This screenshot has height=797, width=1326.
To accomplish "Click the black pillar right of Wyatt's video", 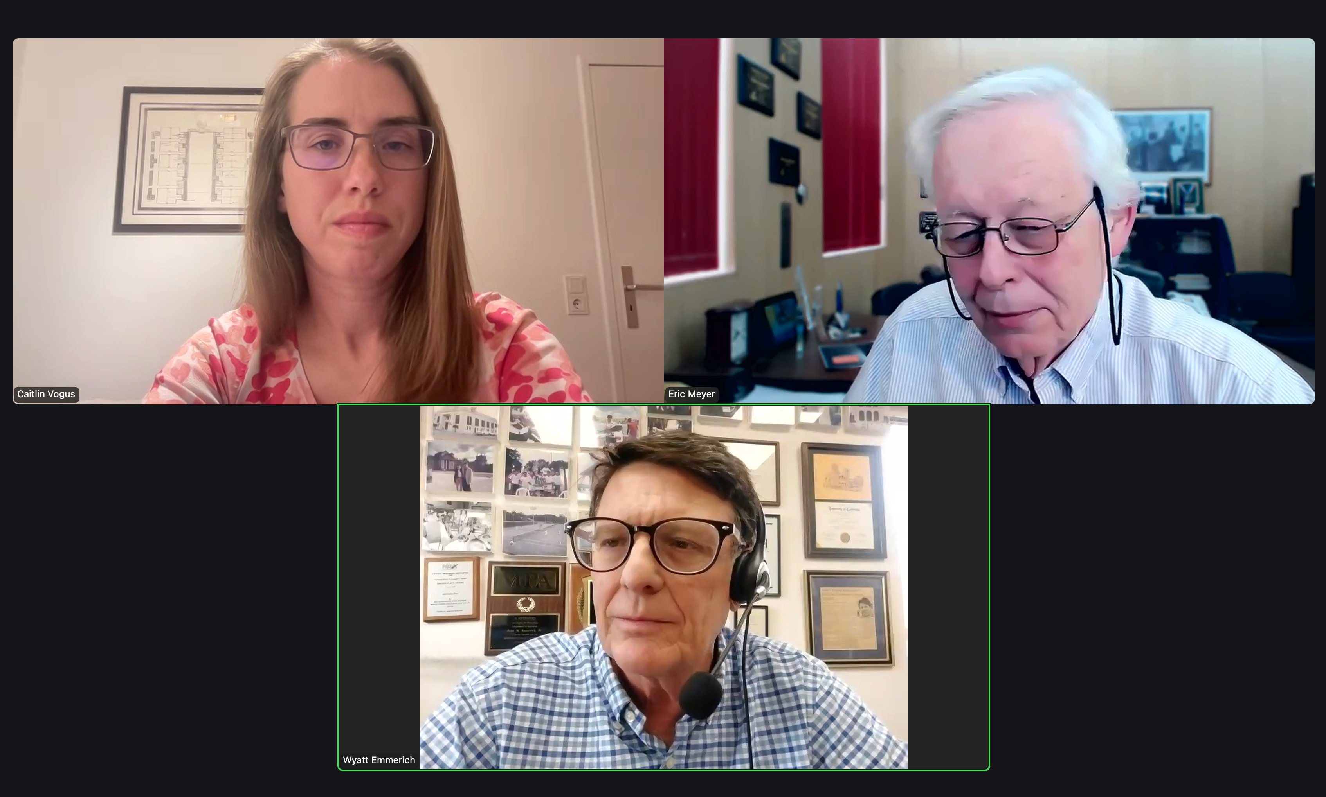I will coord(948,587).
